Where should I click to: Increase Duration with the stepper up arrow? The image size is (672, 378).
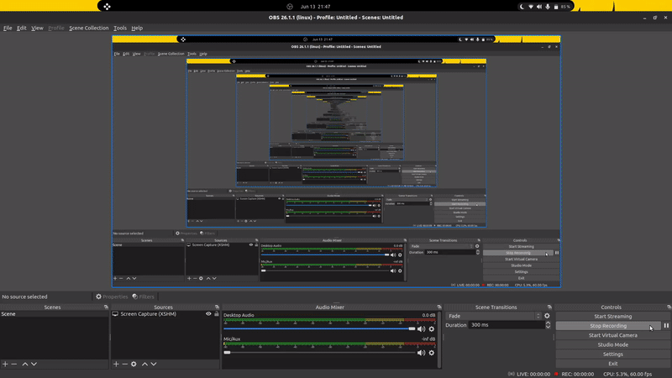point(548,323)
